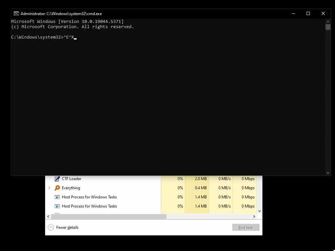Click the cmd.exe title bar icon

[x=16, y=14]
